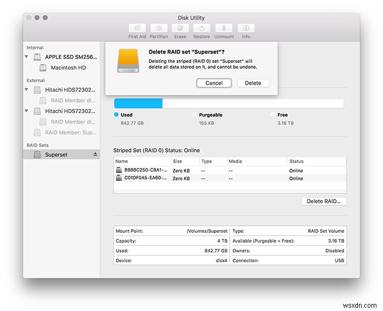Click the Free legend dot

click(273, 115)
